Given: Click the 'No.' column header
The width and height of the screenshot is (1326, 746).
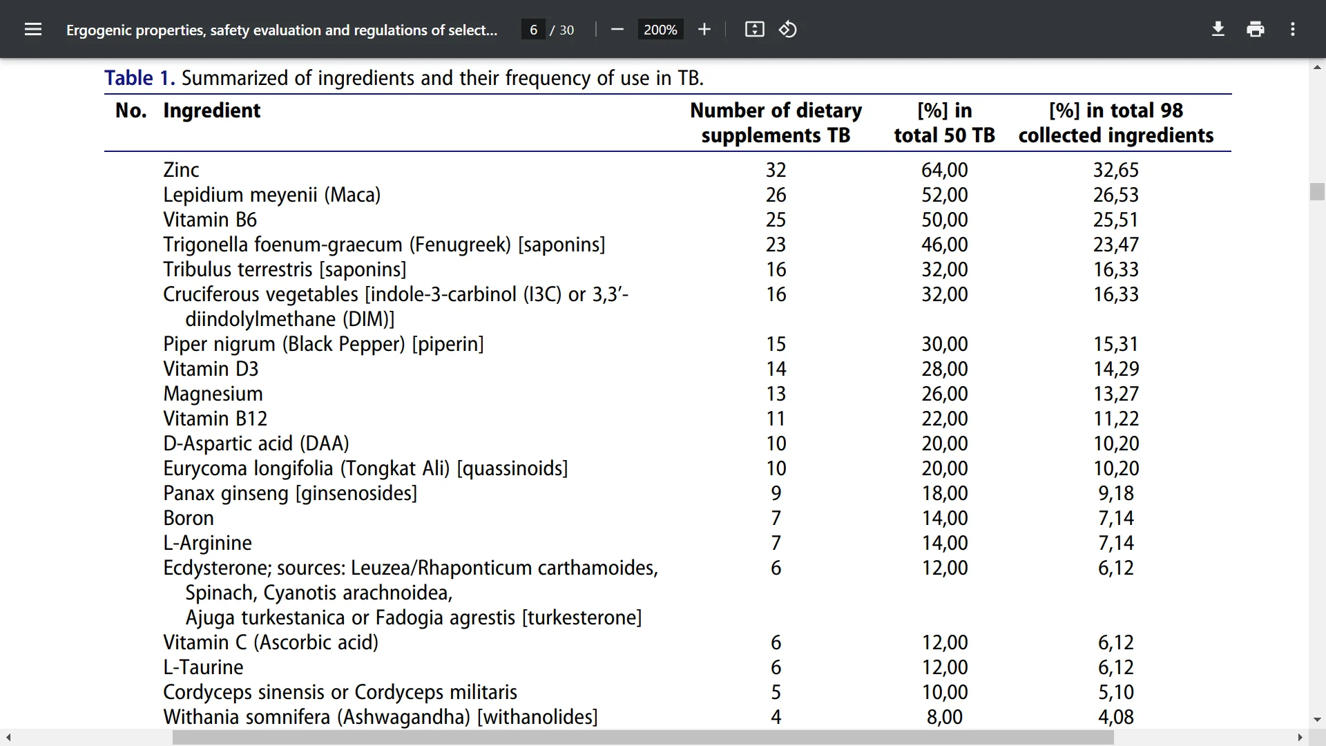Looking at the screenshot, I should click(x=131, y=111).
